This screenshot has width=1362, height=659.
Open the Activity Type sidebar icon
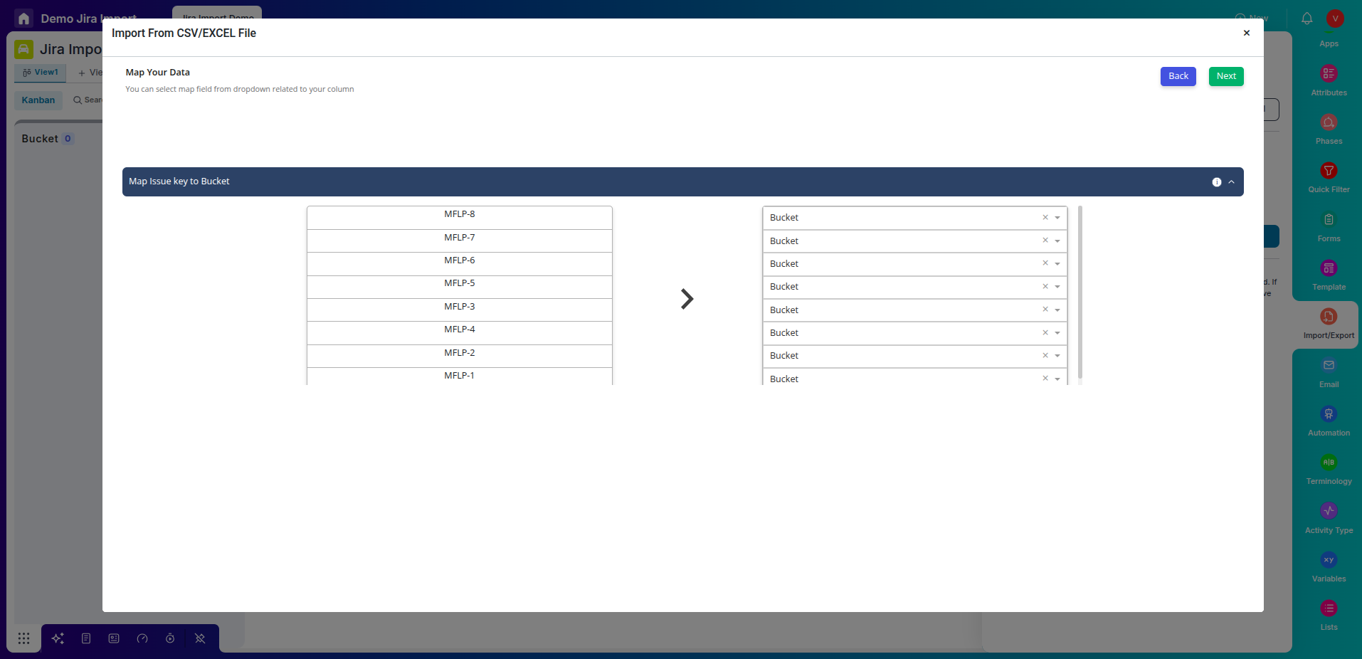click(x=1329, y=511)
